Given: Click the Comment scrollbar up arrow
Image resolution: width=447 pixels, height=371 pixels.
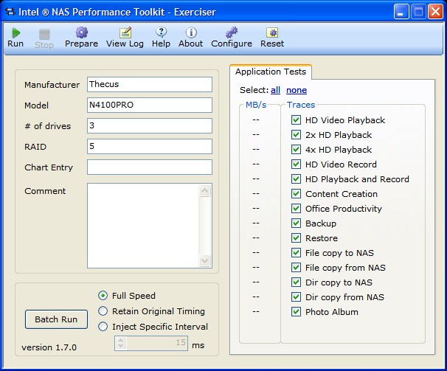Looking at the screenshot, I should pyautogui.click(x=204, y=190).
